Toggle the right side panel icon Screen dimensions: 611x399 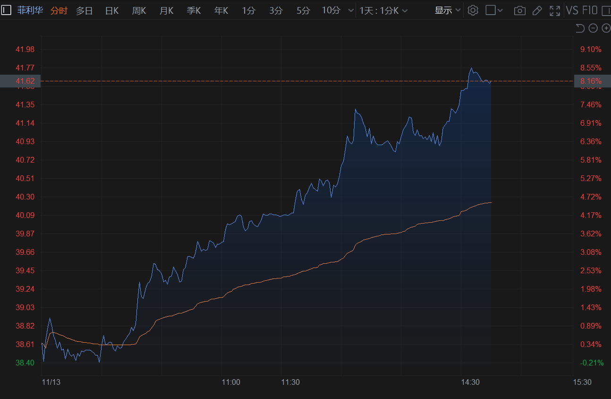(x=606, y=10)
